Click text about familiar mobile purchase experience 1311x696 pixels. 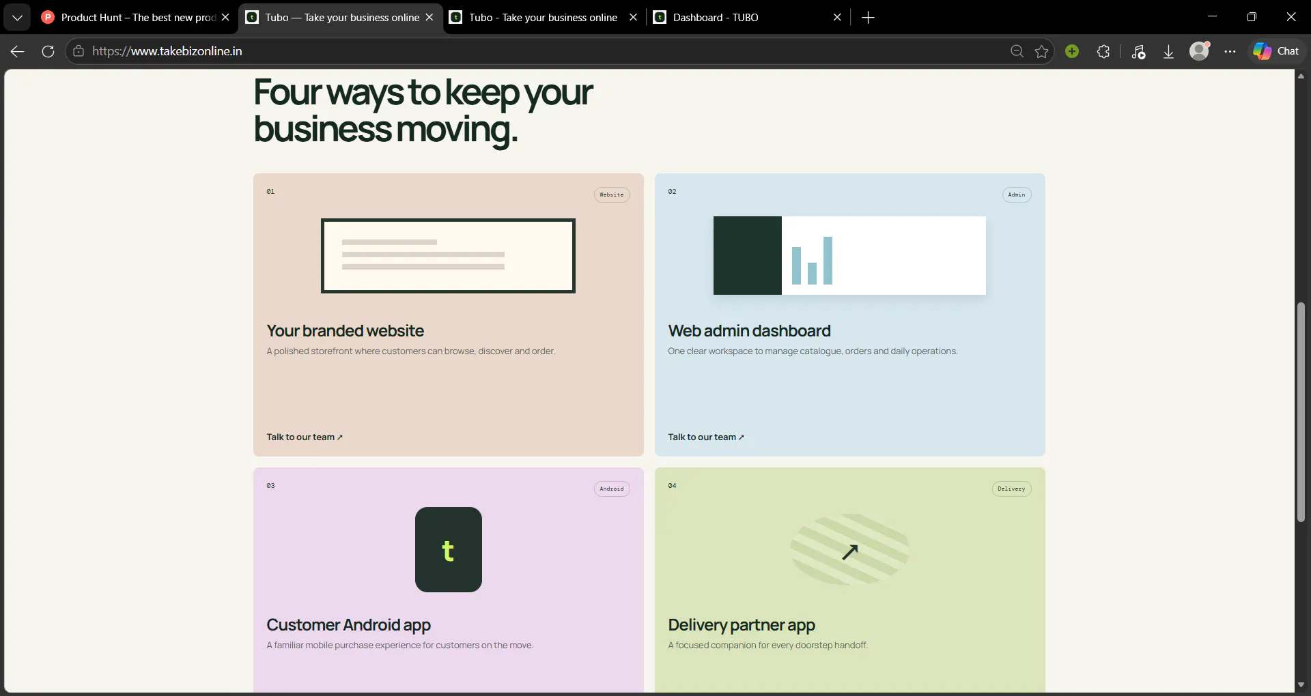[x=400, y=645]
